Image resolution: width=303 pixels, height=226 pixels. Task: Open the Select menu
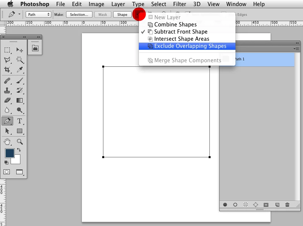pyautogui.click(x=158, y=4)
